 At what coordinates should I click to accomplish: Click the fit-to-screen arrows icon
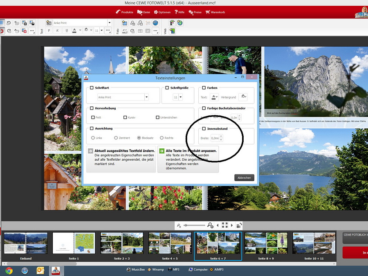coord(224,225)
